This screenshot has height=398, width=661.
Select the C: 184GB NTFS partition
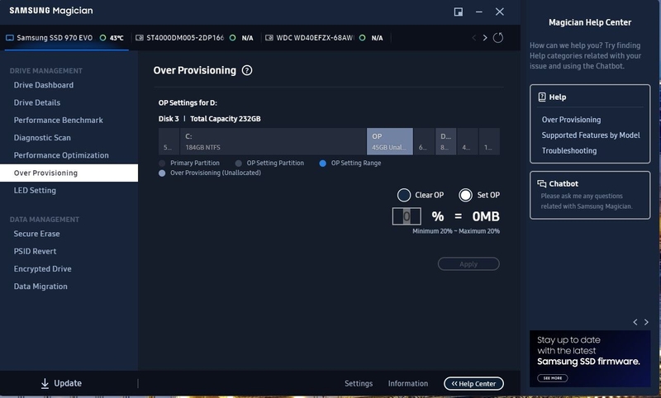273,141
